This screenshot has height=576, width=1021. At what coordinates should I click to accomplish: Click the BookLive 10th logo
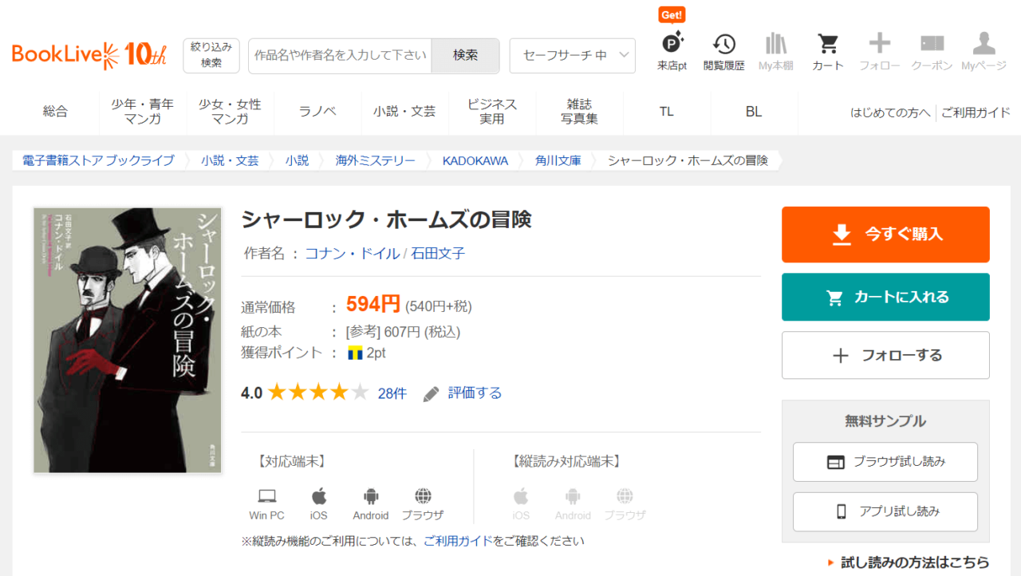tap(89, 55)
